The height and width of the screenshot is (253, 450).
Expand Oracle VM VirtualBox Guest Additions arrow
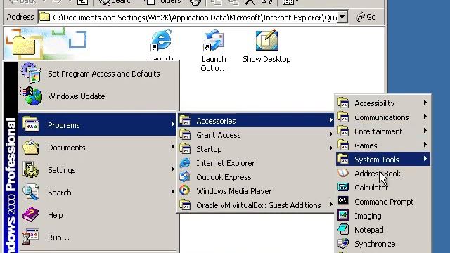[x=331, y=205]
